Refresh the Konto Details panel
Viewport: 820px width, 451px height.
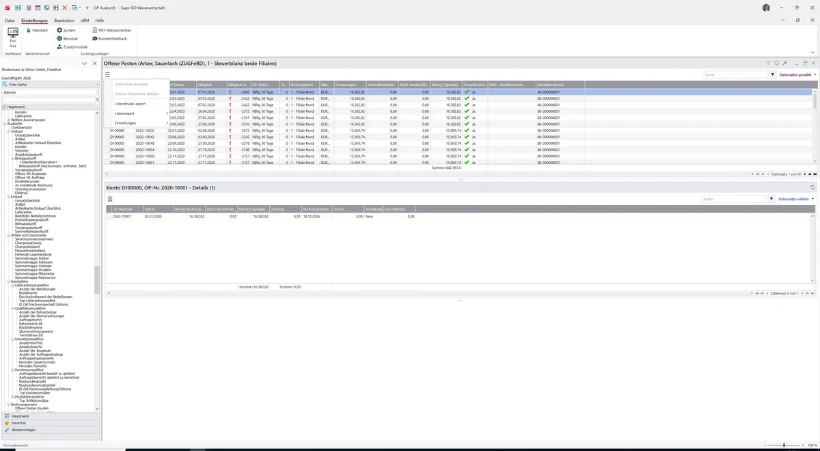point(812,187)
